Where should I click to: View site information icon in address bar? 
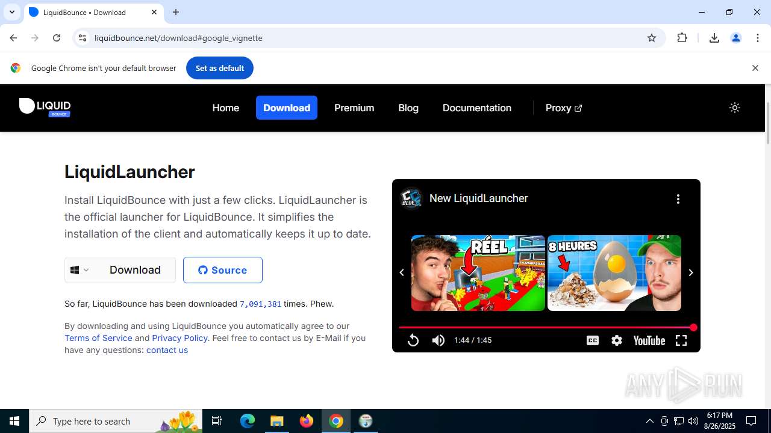click(83, 38)
